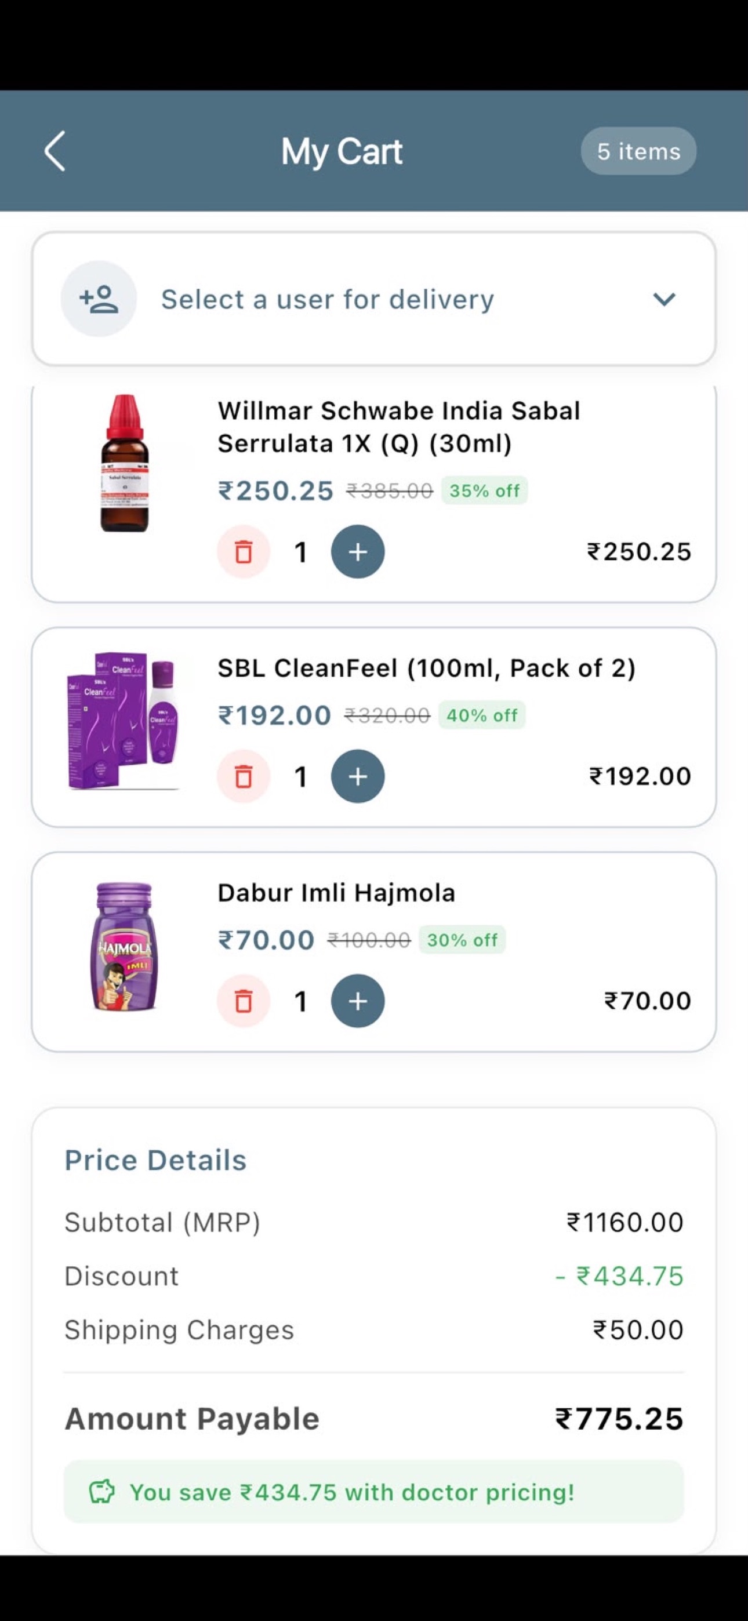Open Select a user for delivery field
Viewport: 748px width, 1621px height.
[374, 299]
